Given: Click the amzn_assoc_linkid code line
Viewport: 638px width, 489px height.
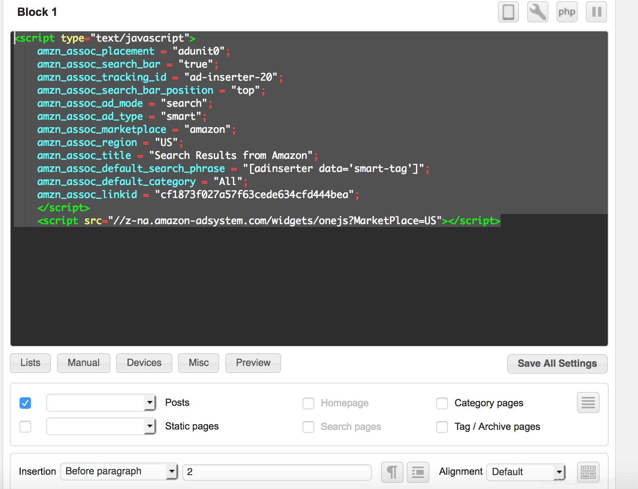Looking at the screenshot, I should click(198, 194).
